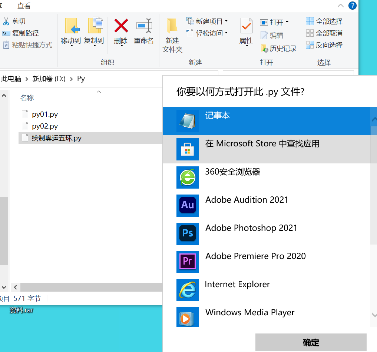The height and width of the screenshot is (352, 377).
Task: Click the 历史记录 label
Action: [283, 49]
